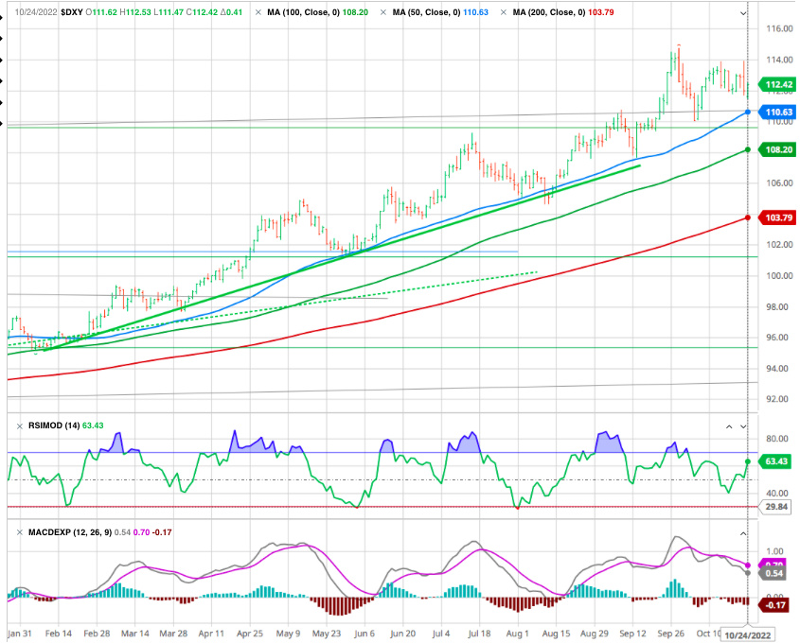
Task: Click the 0.54 MACD value tag
Action: (773, 574)
